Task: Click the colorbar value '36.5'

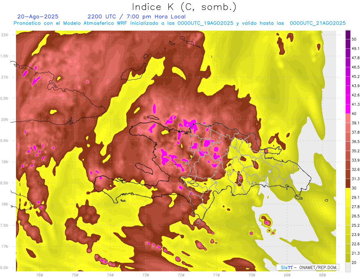Action: 355,141
